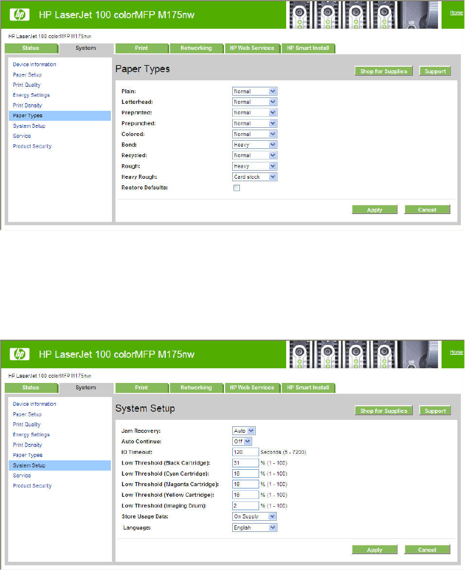Click Low Threshold Cyan Cartridge field
The image size is (465, 570).
[246, 474]
